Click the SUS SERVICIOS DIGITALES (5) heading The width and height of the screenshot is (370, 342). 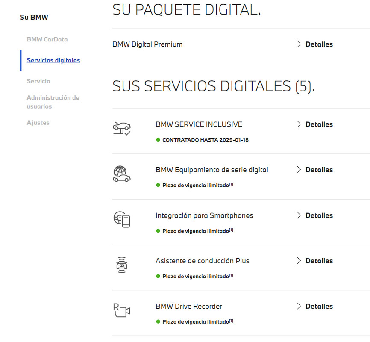click(214, 86)
